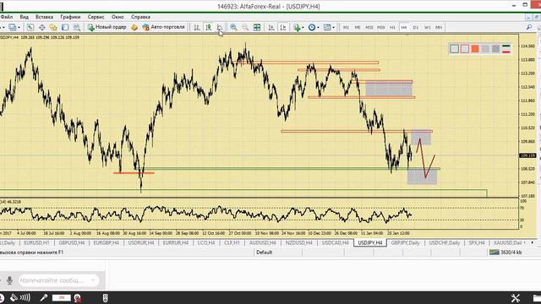Switch chart to candlesticks icon
The height and width of the screenshot is (304, 541).
tap(209, 27)
